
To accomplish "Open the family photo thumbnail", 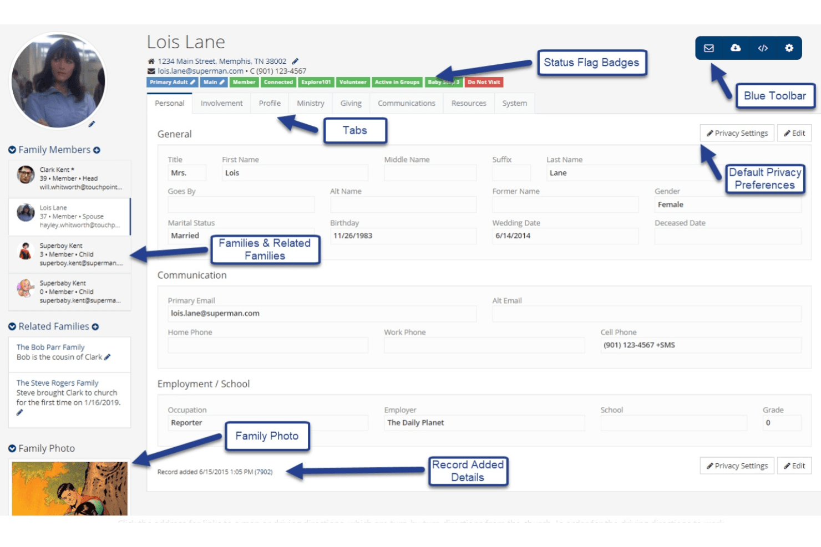I will (x=70, y=489).
